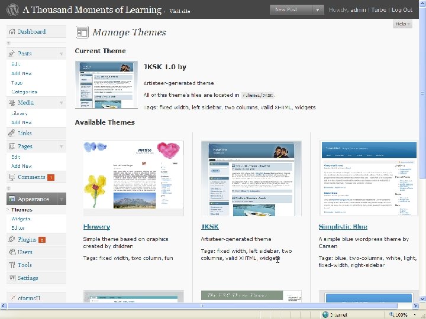Open the Media menu item
Image resolution: width=426 pixels, height=319 pixels.
tap(26, 103)
